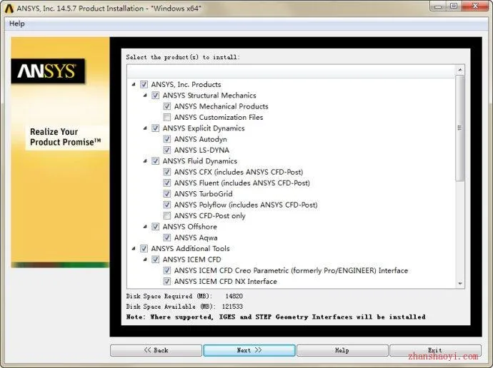Click the Next >> button
Image resolution: width=493 pixels, height=368 pixels.
tap(249, 350)
